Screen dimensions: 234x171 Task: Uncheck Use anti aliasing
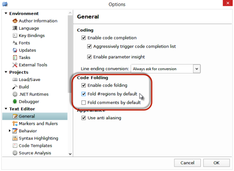[83, 118]
